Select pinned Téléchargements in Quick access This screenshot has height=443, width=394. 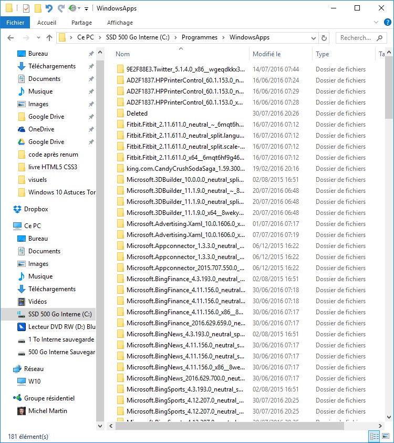(x=52, y=66)
